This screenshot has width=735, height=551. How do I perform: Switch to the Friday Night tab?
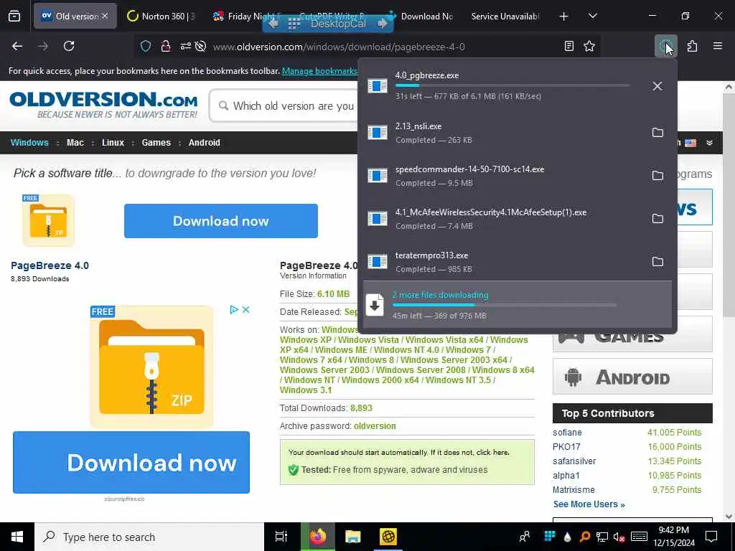tap(246, 17)
